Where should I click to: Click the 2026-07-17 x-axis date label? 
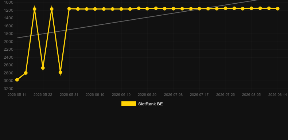click(x=199, y=95)
